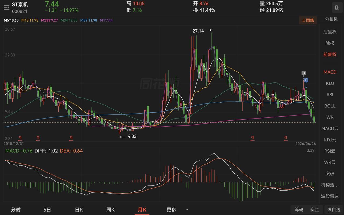Screen dimensions: 344x215
Task: Select 后复权 price adjustment
Action: point(330,32)
